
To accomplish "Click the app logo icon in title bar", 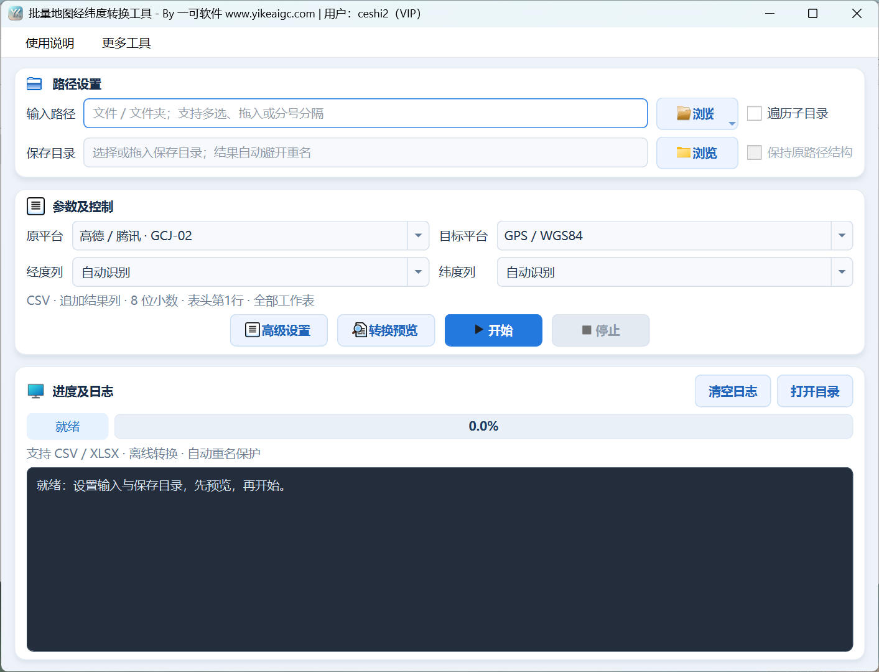I will pos(15,13).
